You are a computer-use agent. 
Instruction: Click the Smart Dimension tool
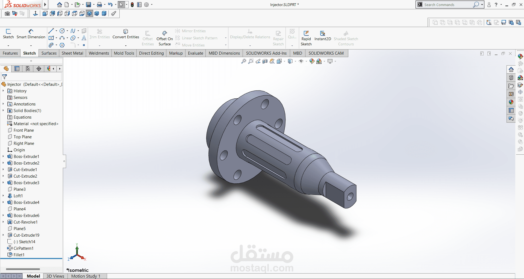click(31, 34)
